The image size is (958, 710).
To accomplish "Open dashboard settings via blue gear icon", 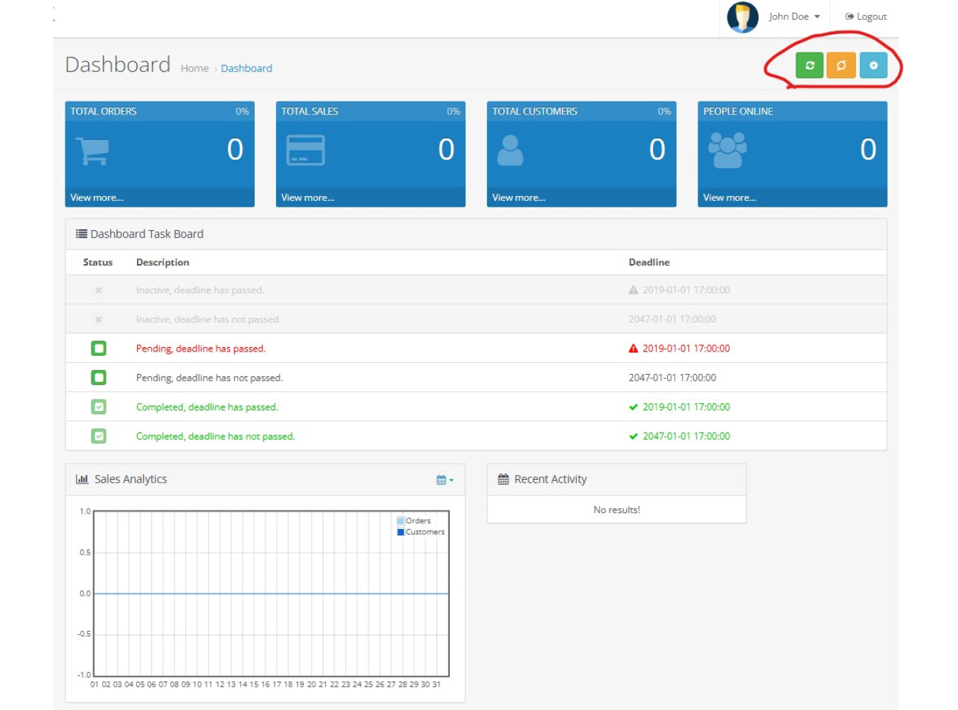I will 874,65.
